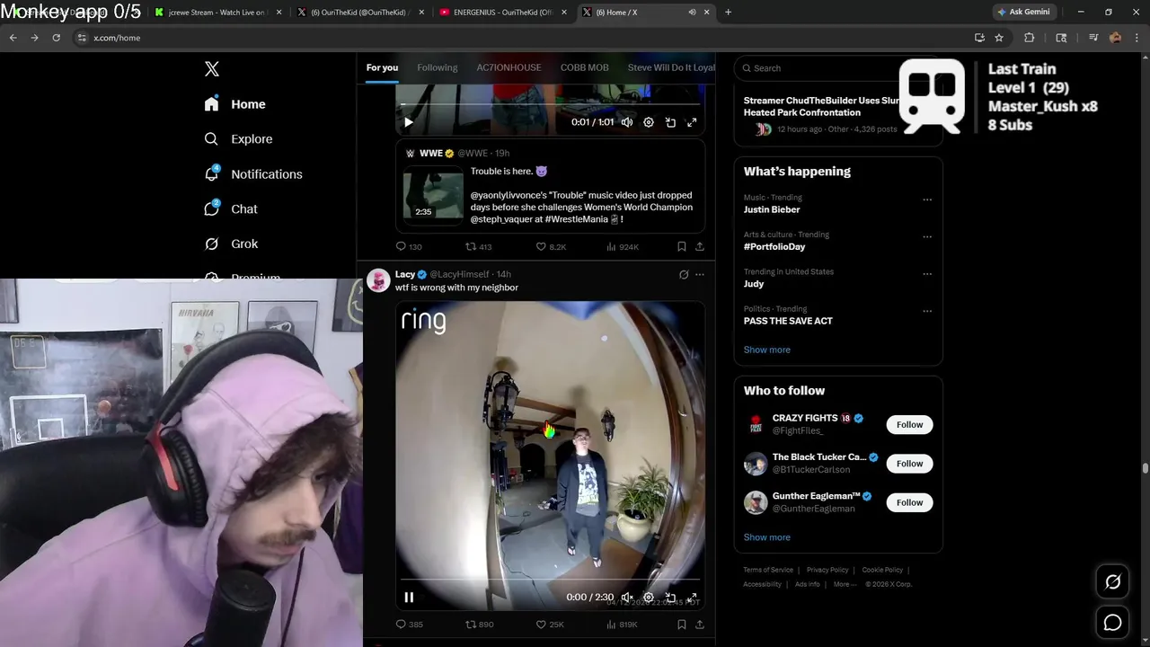Open more options for #PortfolioDay trend
The image size is (1150, 647).
click(x=927, y=237)
